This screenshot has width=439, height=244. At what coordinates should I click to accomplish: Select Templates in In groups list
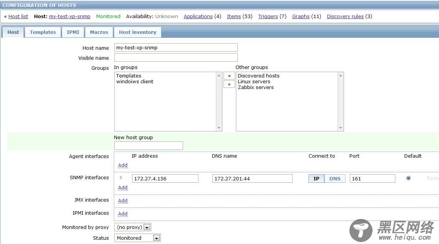(x=129, y=76)
